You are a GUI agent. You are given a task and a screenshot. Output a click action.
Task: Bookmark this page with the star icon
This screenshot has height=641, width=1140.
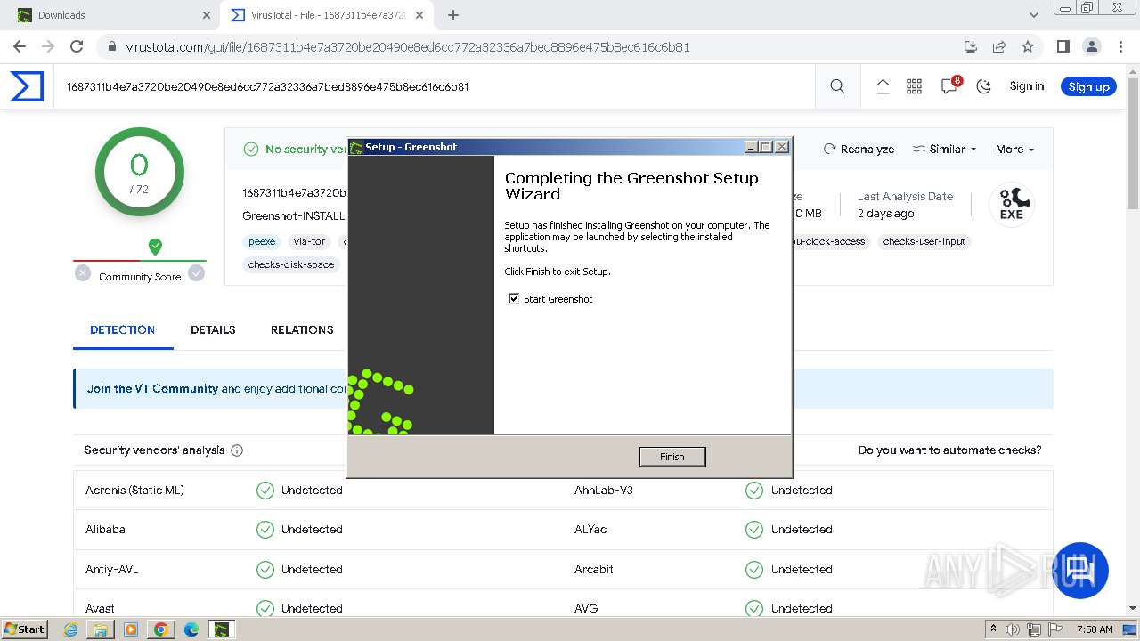[x=1028, y=46]
